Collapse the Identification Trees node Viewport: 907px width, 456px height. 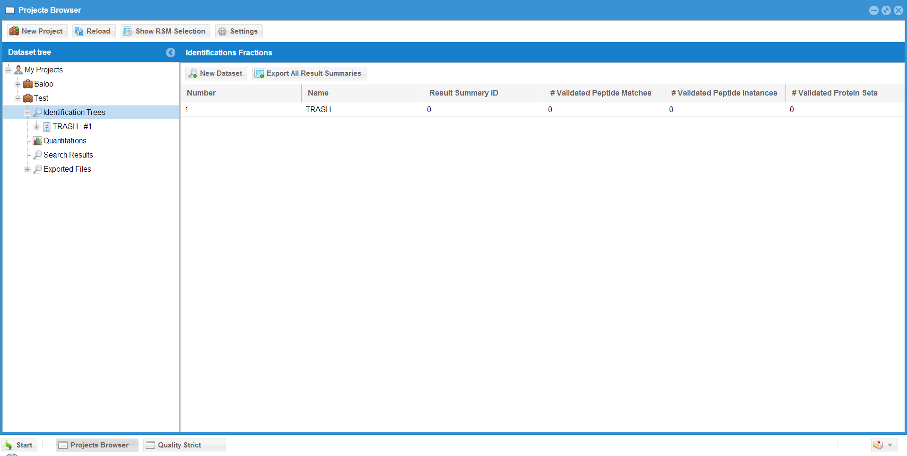point(27,113)
